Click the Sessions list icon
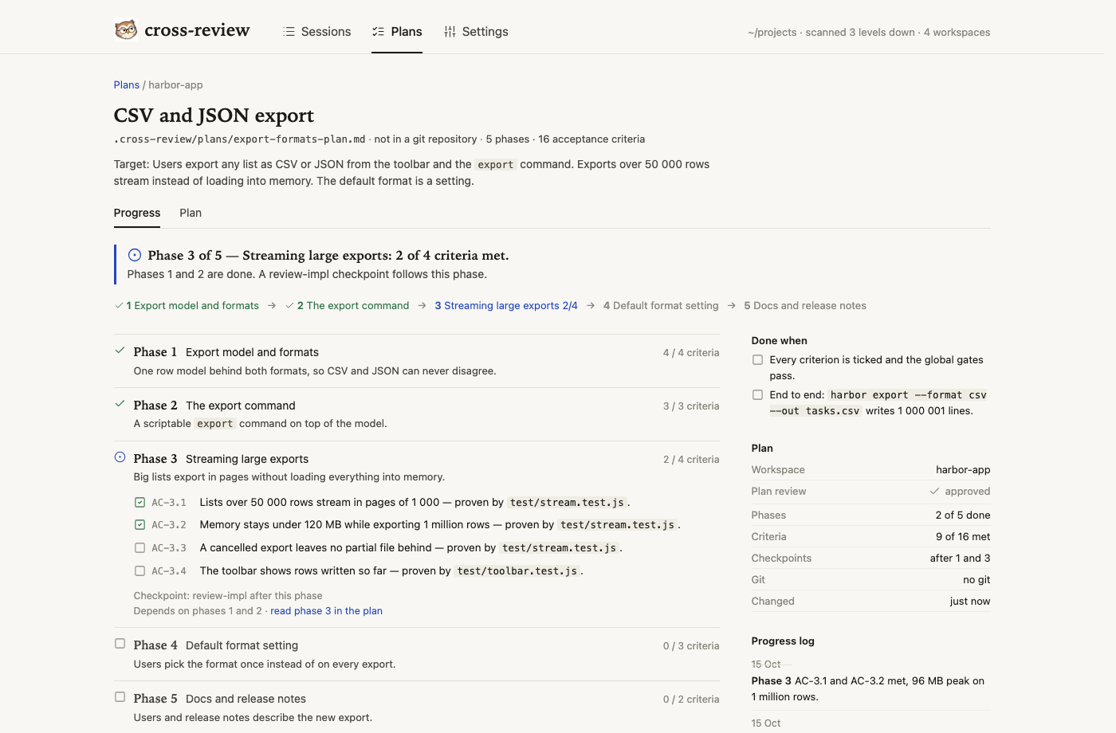 (289, 32)
